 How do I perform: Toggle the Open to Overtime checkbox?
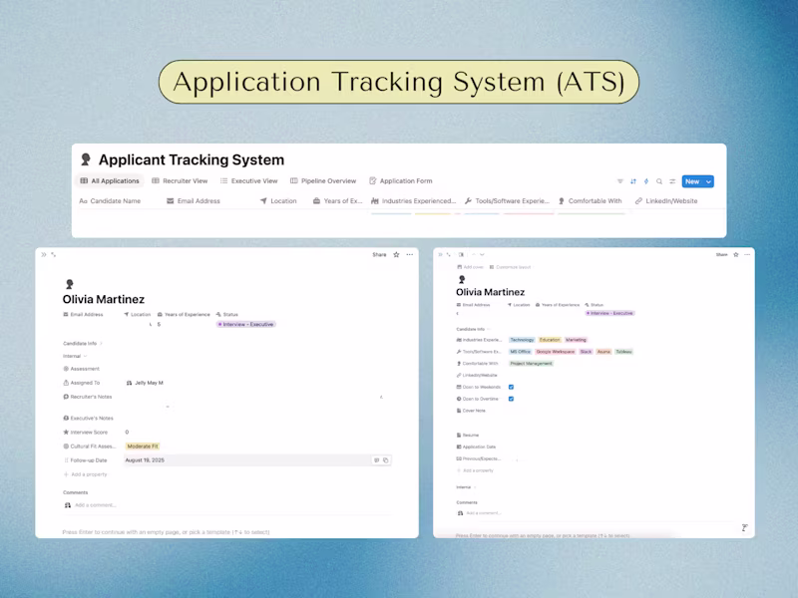coord(511,399)
